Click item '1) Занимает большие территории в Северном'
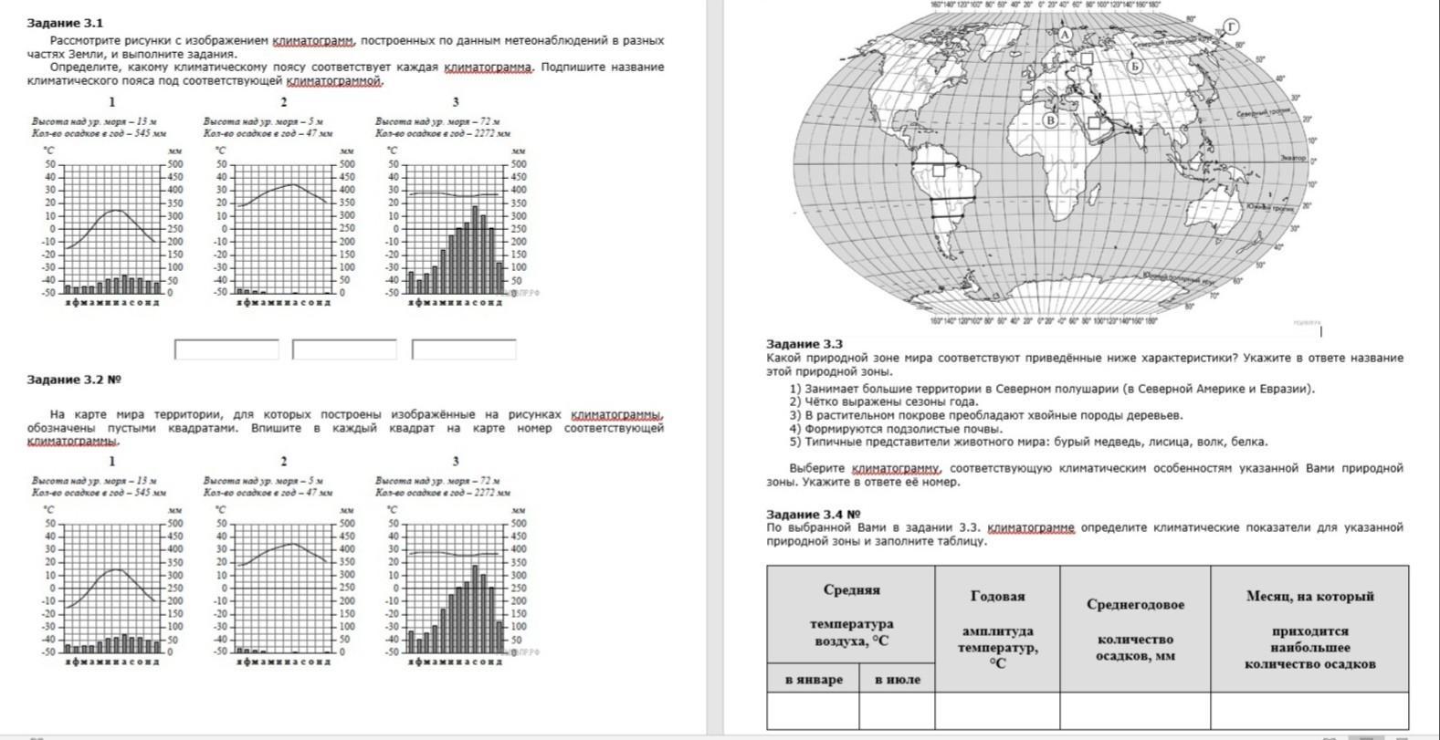Viewport: 1440px width, 740px height. point(1053,389)
